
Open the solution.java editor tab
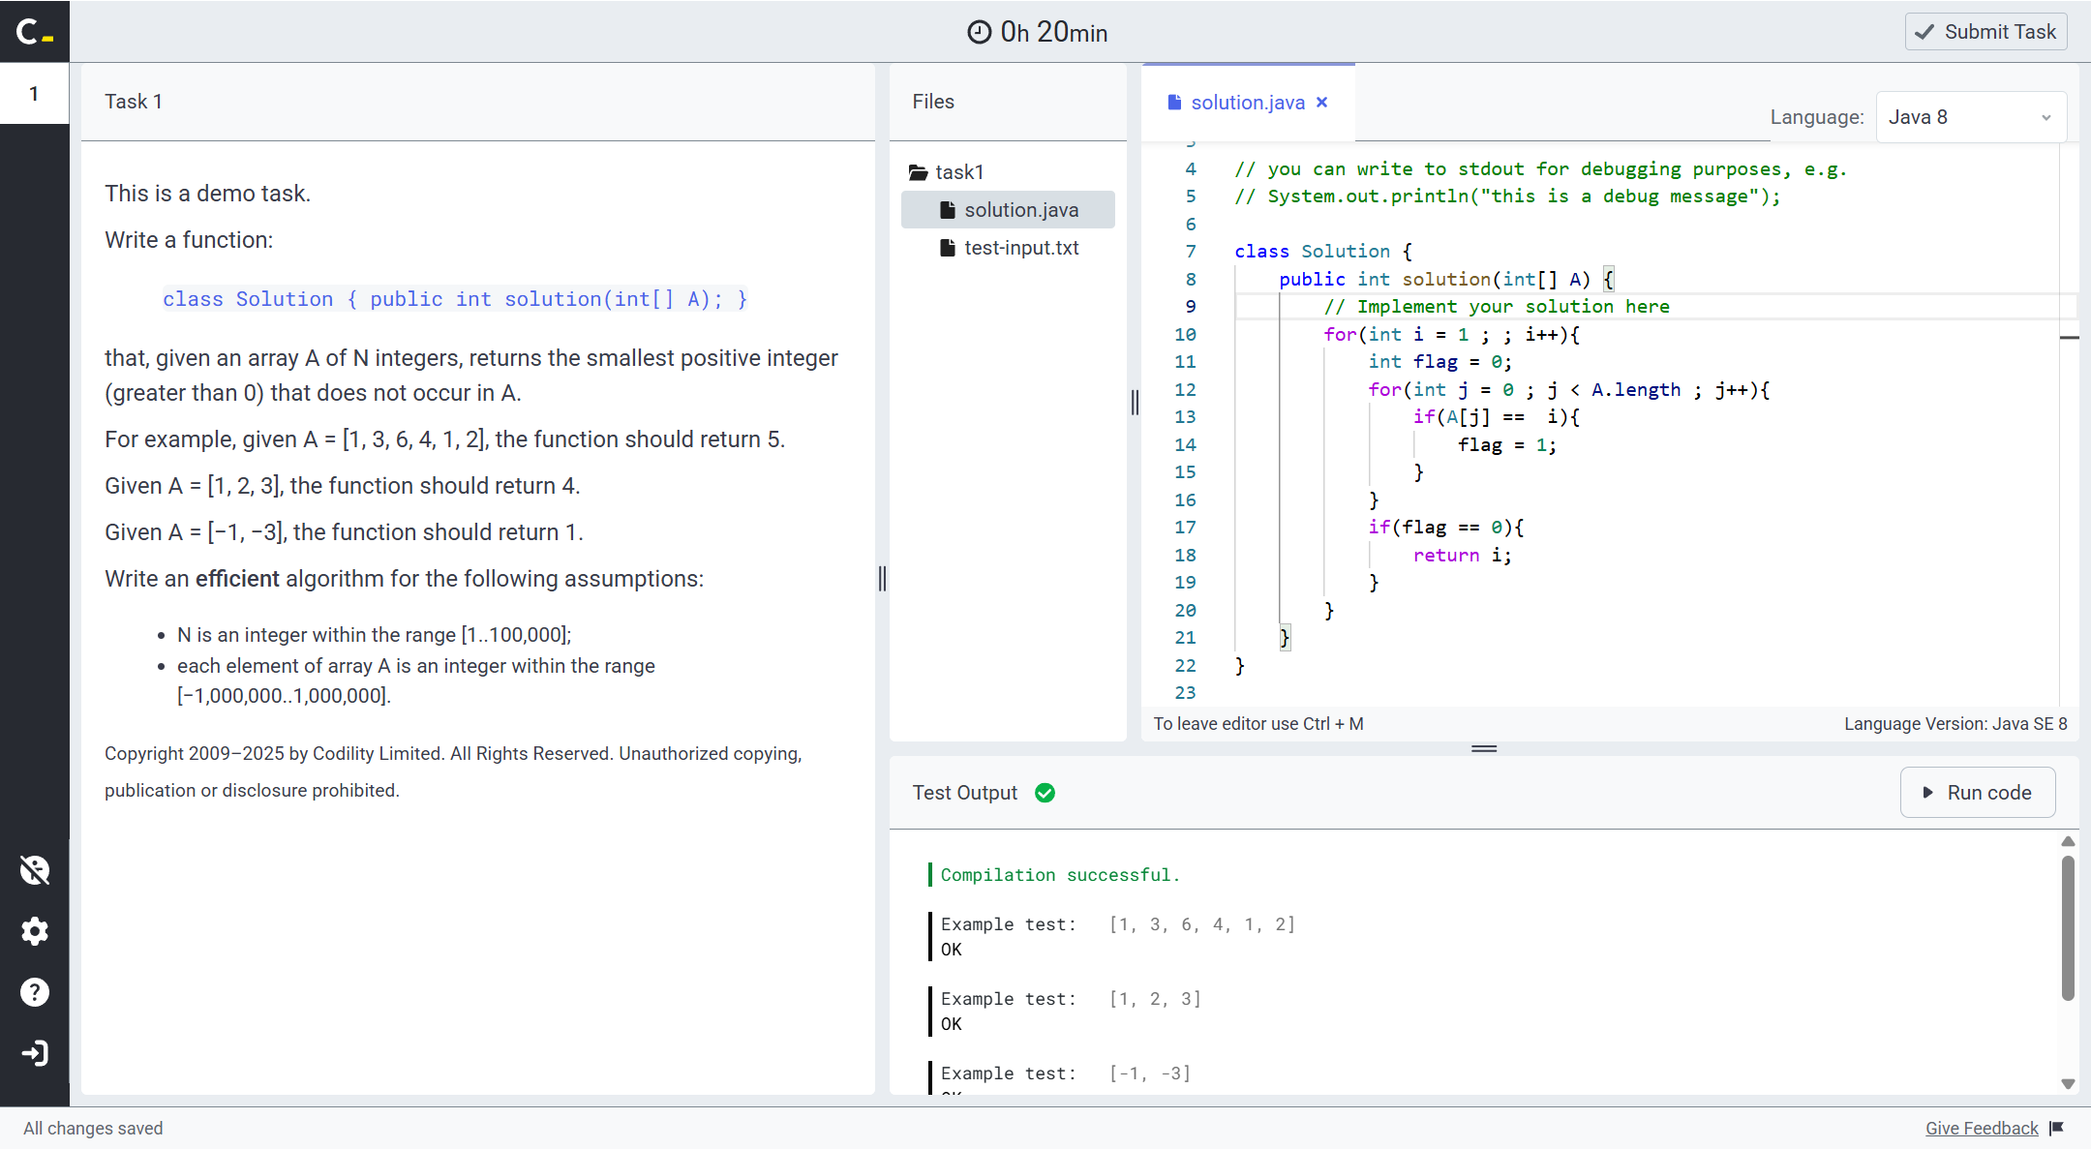tap(1247, 103)
